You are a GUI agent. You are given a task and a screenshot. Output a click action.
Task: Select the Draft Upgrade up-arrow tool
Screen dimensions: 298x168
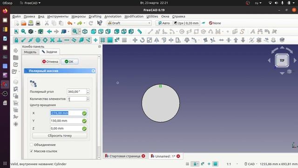tap(236, 40)
